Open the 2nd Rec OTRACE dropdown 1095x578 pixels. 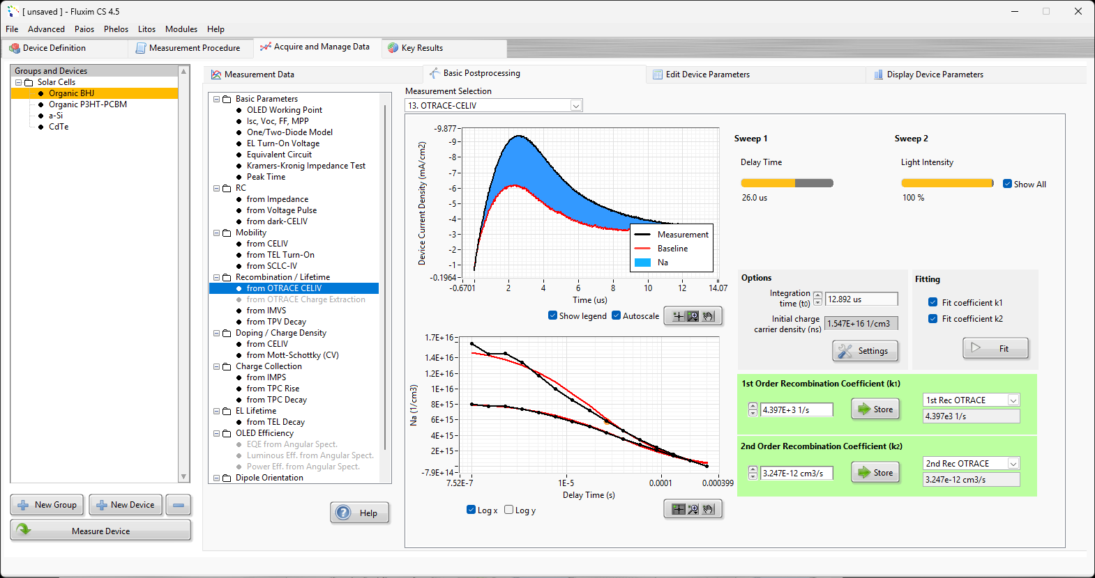coord(1013,463)
